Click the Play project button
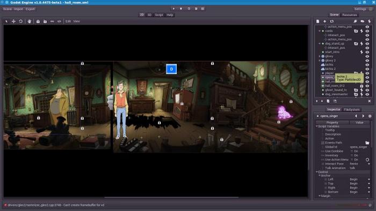The image size is (376, 211). [x=173, y=9]
